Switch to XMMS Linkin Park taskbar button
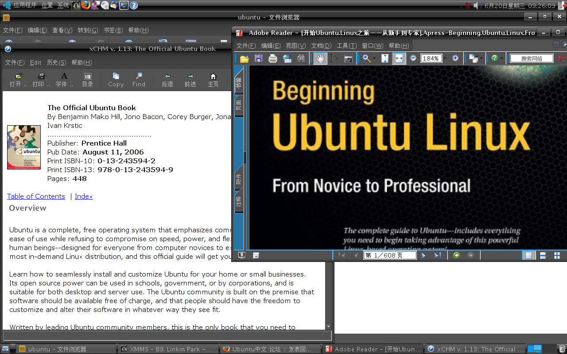Image resolution: width=567 pixels, height=354 pixels. pyautogui.click(x=169, y=349)
